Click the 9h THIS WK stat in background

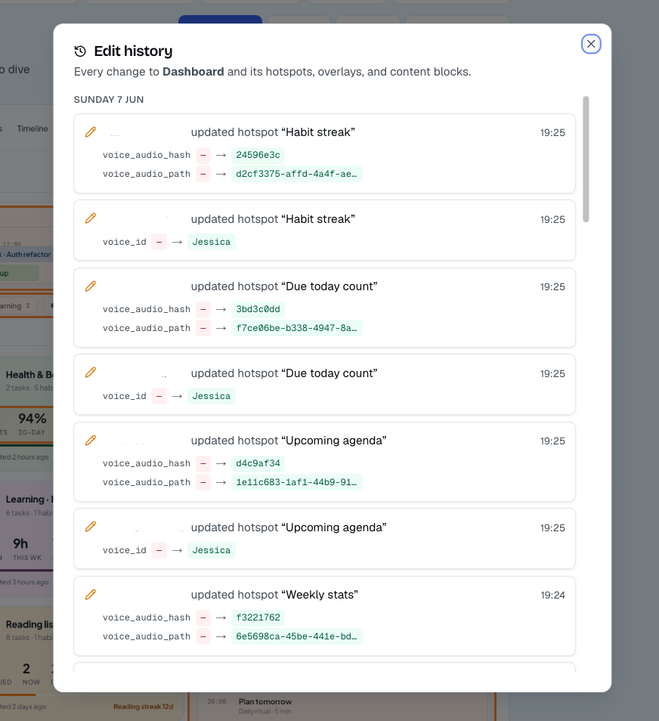pyautogui.click(x=26, y=549)
